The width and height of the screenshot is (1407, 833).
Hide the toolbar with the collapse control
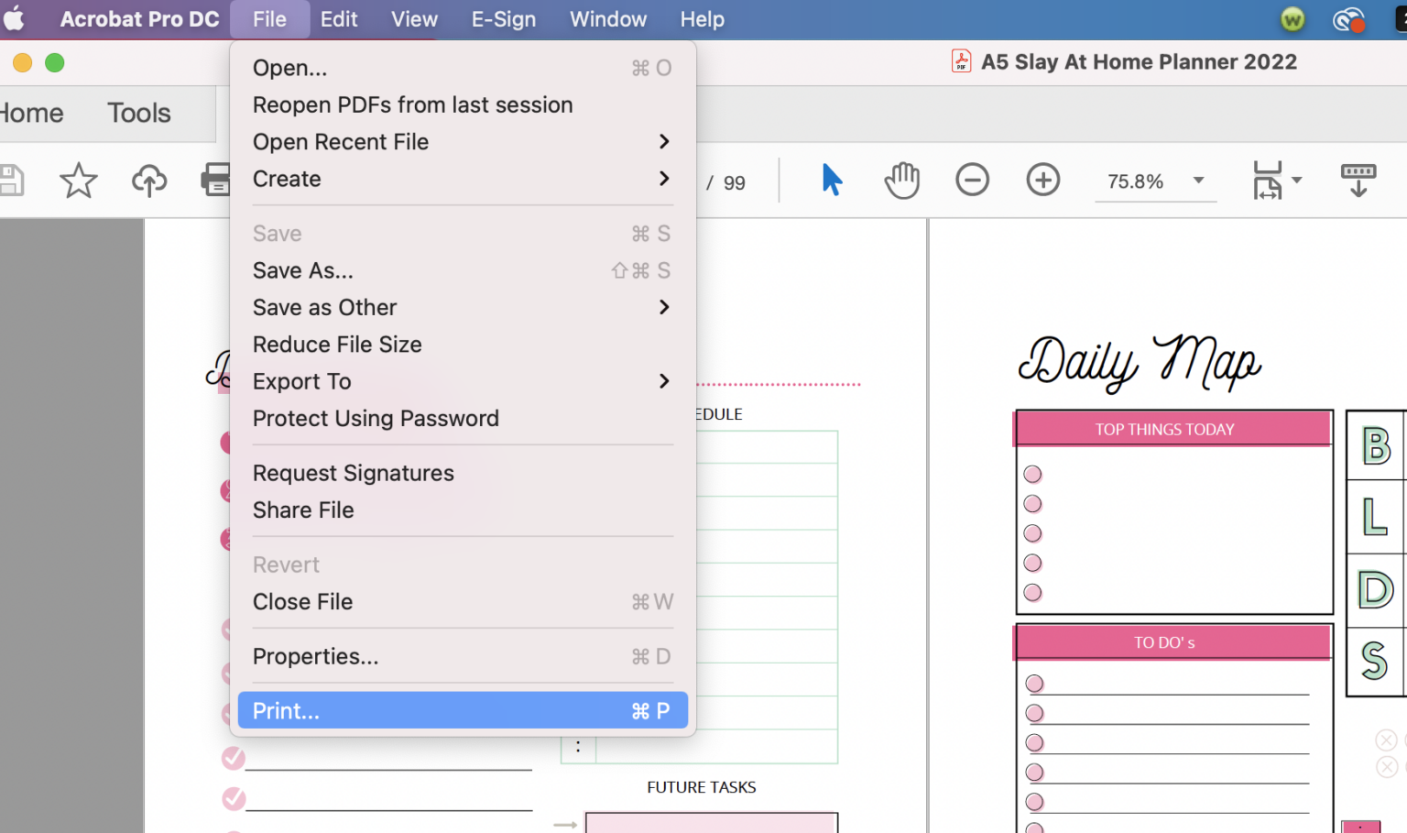(x=1358, y=181)
